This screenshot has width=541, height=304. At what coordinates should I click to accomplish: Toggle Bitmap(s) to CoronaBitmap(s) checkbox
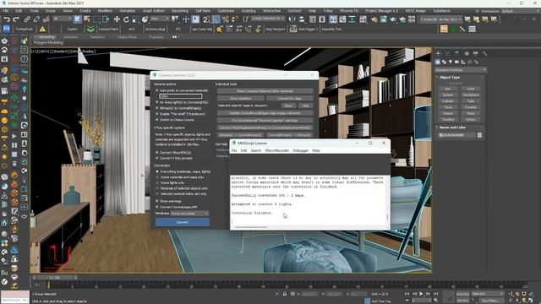pos(157,108)
